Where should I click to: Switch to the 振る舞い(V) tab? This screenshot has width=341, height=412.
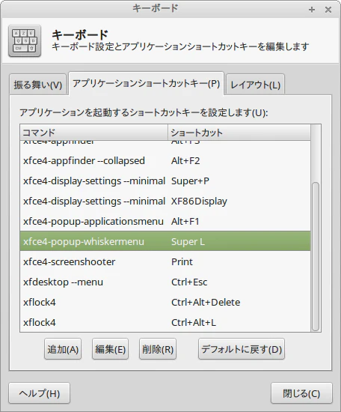pyautogui.click(x=38, y=85)
